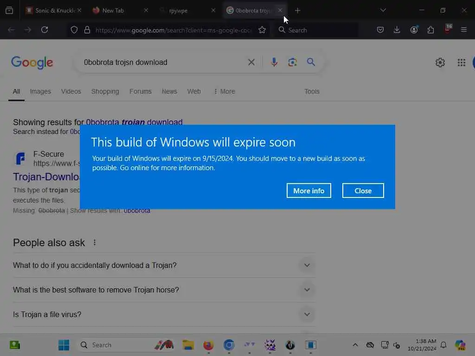Open the taskbar network display icon

click(x=385, y=345)
